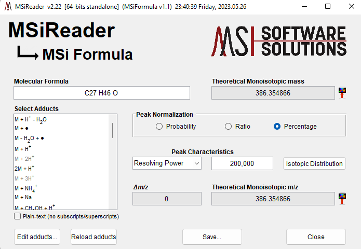Click the Save... button
Image resolution: width=361 pixels, height=249 pixels.
pyautogui.click(x=212, y=237)
